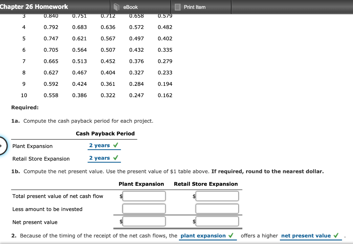Click the green checkmark beside Plant Expansion payback
This screenshot has height=244, width=353.
[117, 145]
